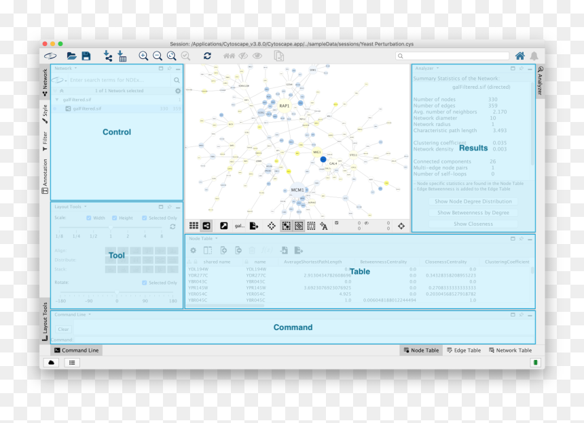
Task: Show all nodes and edges eye icon
Action: [257, 56]
